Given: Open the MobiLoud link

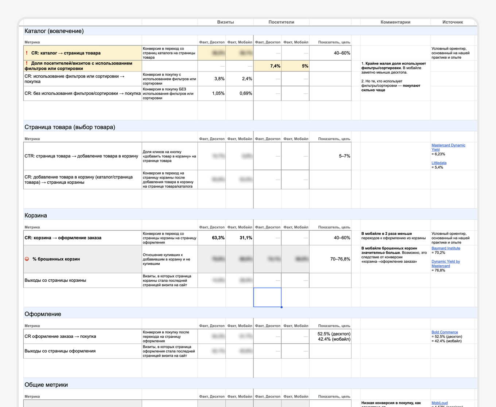Looking at the screenshot, I should coord(439,403).
